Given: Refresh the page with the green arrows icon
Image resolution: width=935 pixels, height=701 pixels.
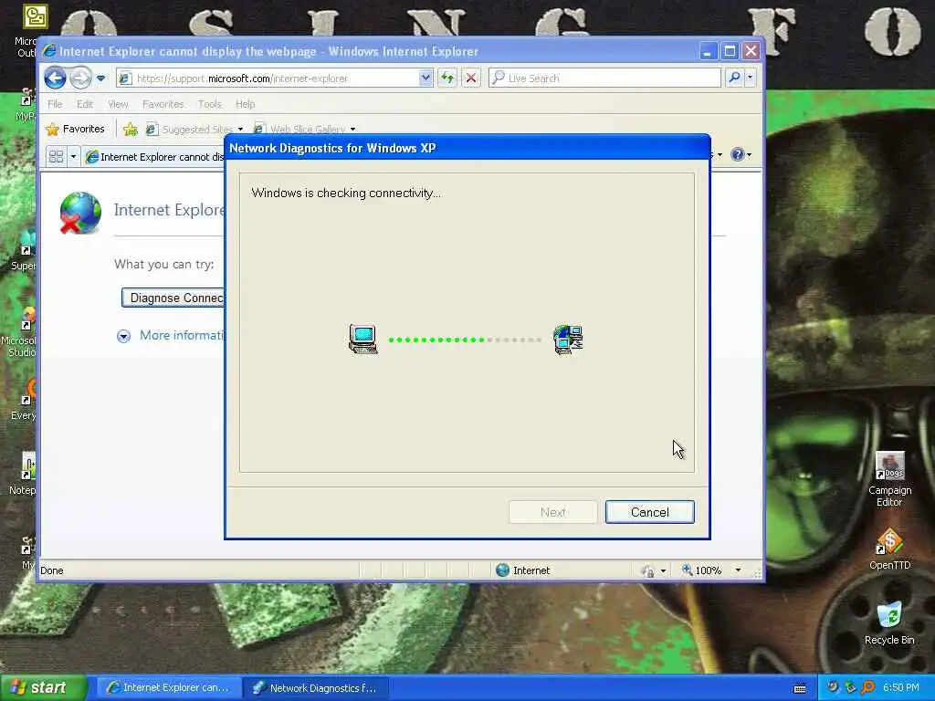Looking at the screenshot, I should click(447, 78).
